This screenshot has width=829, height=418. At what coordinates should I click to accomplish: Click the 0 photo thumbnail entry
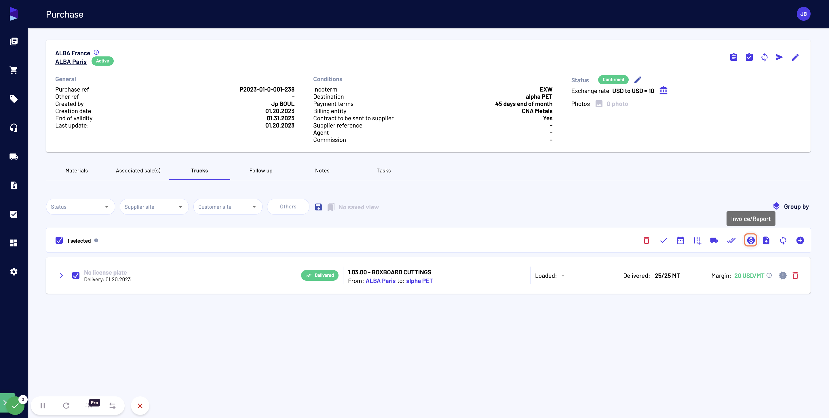[612, 104]
